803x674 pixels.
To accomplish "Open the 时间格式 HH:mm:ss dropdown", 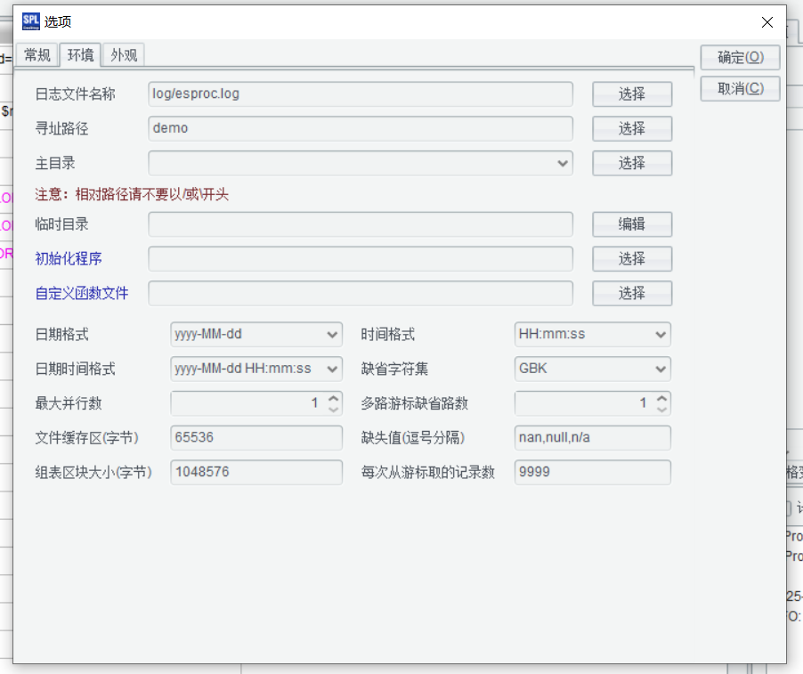I will (x=593, y=335).
